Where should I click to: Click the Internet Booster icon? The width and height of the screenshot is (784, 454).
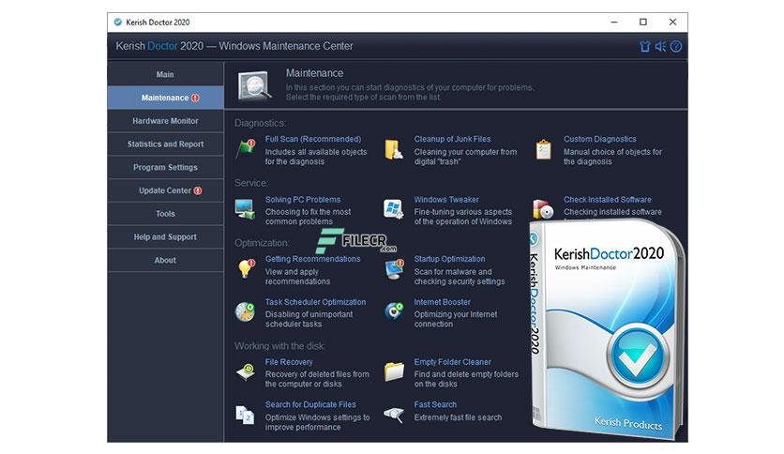pos(394,311)
